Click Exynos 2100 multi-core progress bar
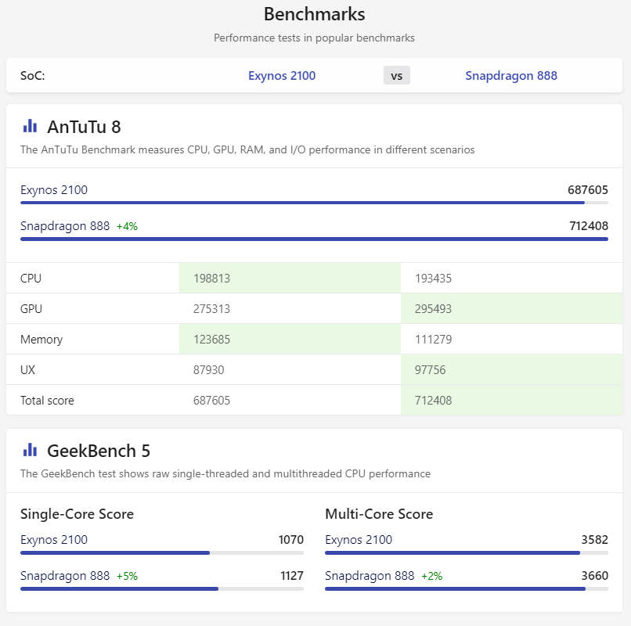The width and height of the screenshot is (631, 626). point(467,552)
